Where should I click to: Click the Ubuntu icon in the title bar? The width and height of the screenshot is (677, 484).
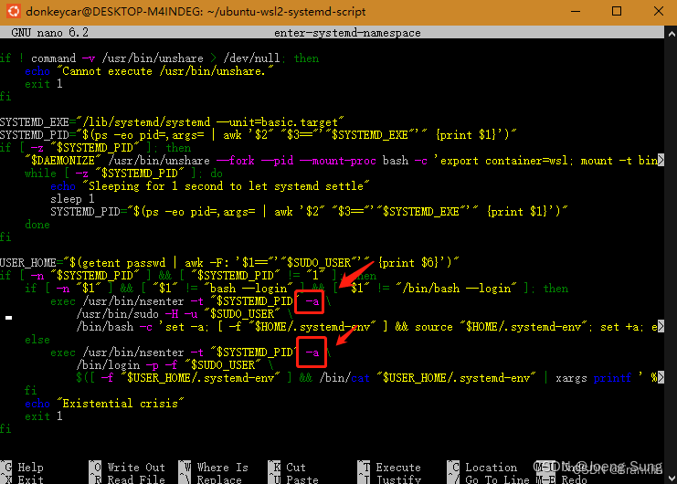click(13, 11)
